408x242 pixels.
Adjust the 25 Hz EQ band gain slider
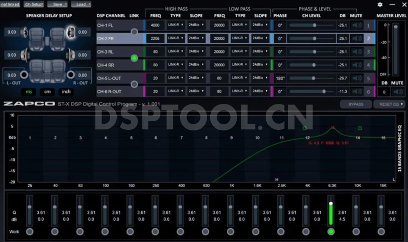30,211
